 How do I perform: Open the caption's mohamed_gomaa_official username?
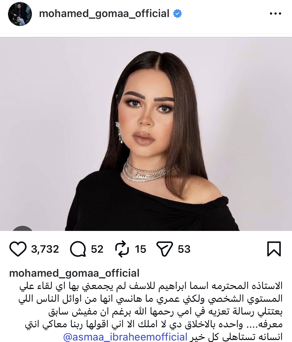pyautogui.click(x=74, y=273)
